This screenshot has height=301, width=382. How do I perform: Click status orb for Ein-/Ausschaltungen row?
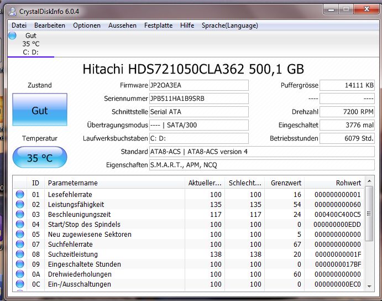(x=20, y=284)
